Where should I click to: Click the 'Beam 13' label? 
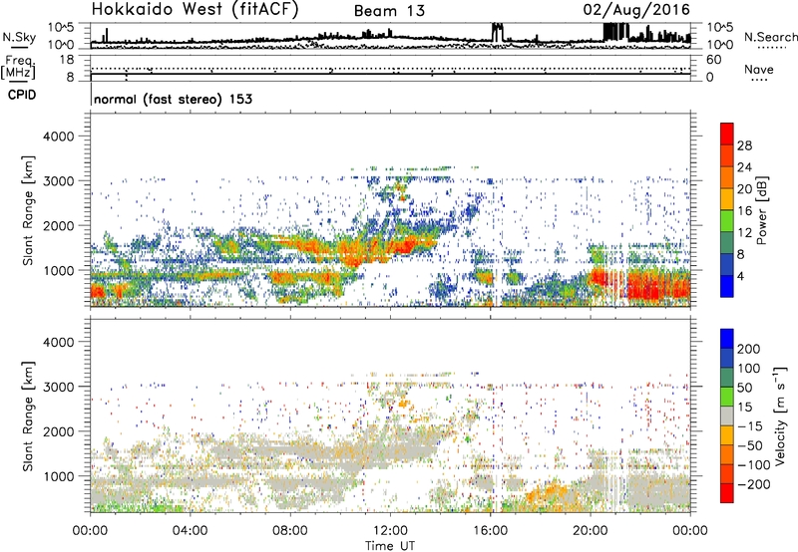pyautogui.click(x=389, y=11)
